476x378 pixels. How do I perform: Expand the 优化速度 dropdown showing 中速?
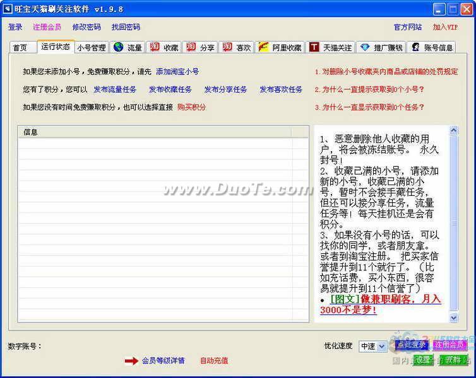tap(382, 346)
